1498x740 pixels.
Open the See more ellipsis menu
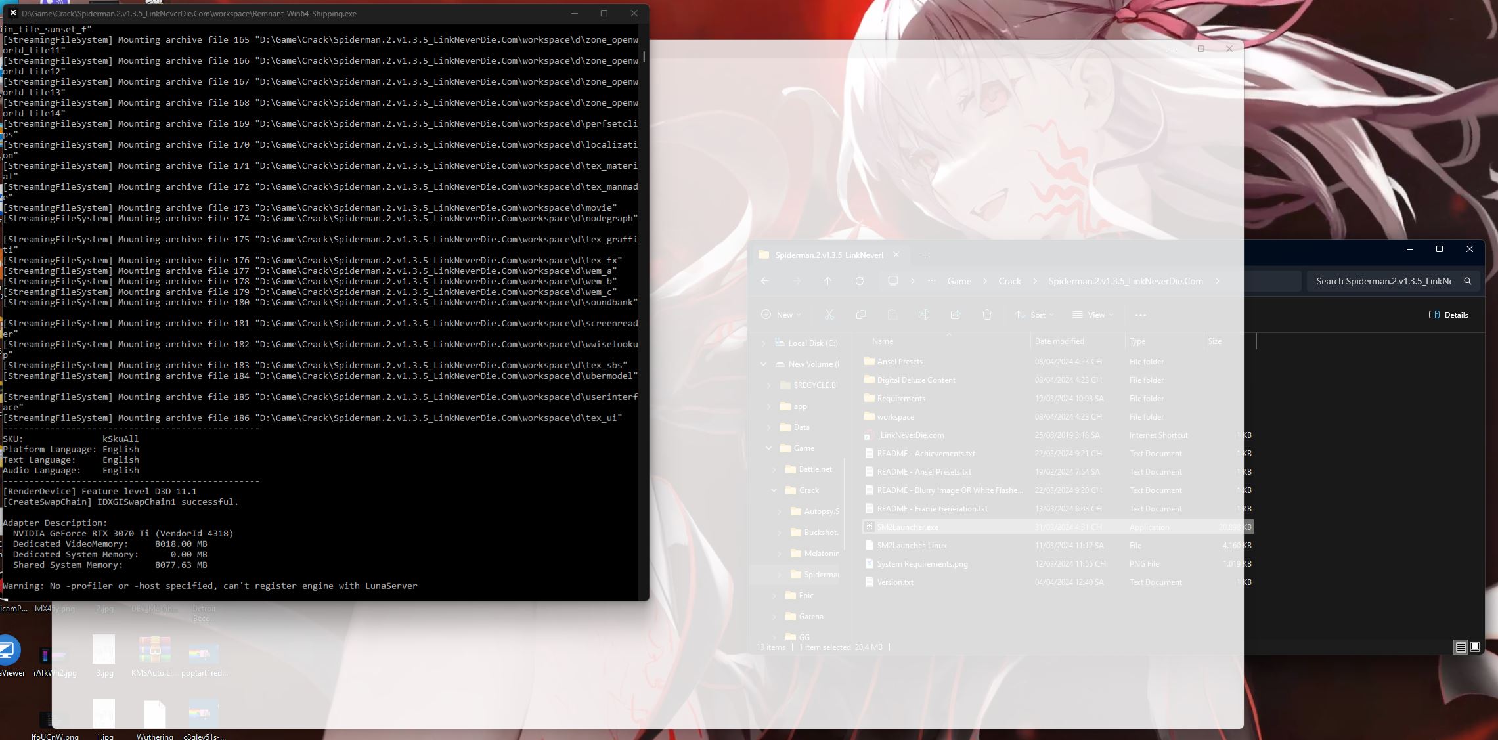[x=1141, y=315]
